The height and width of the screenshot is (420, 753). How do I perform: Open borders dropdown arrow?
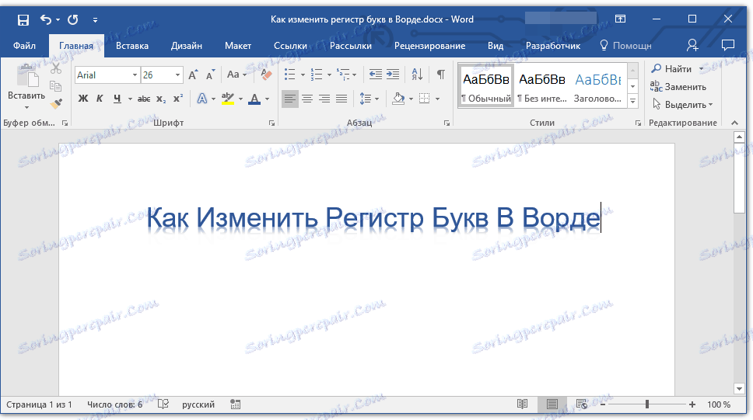point(437,99)
